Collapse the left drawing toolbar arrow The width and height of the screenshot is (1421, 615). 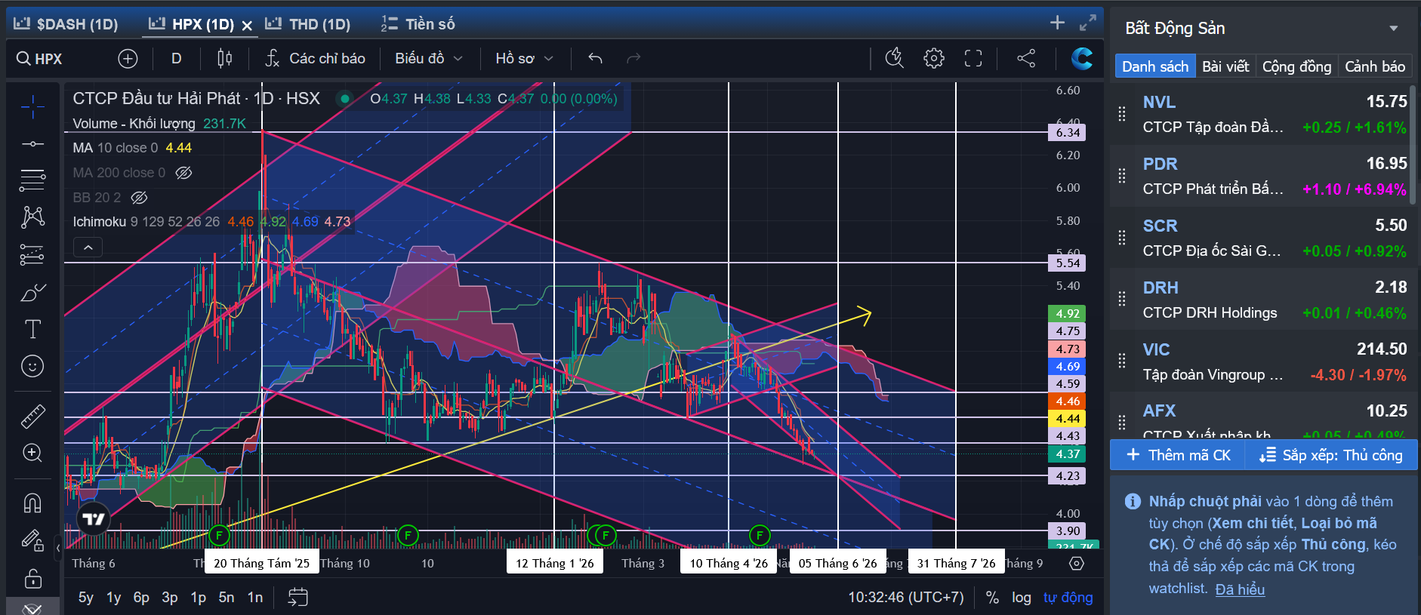tap(58, 549)
